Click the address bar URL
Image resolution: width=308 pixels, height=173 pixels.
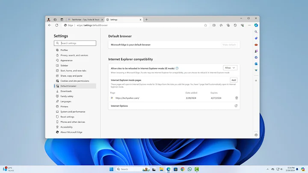coord(92,25)
